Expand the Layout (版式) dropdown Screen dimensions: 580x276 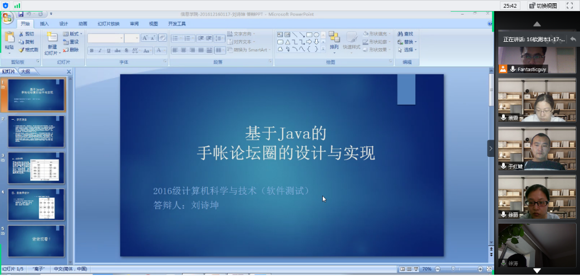coord(73,34)
